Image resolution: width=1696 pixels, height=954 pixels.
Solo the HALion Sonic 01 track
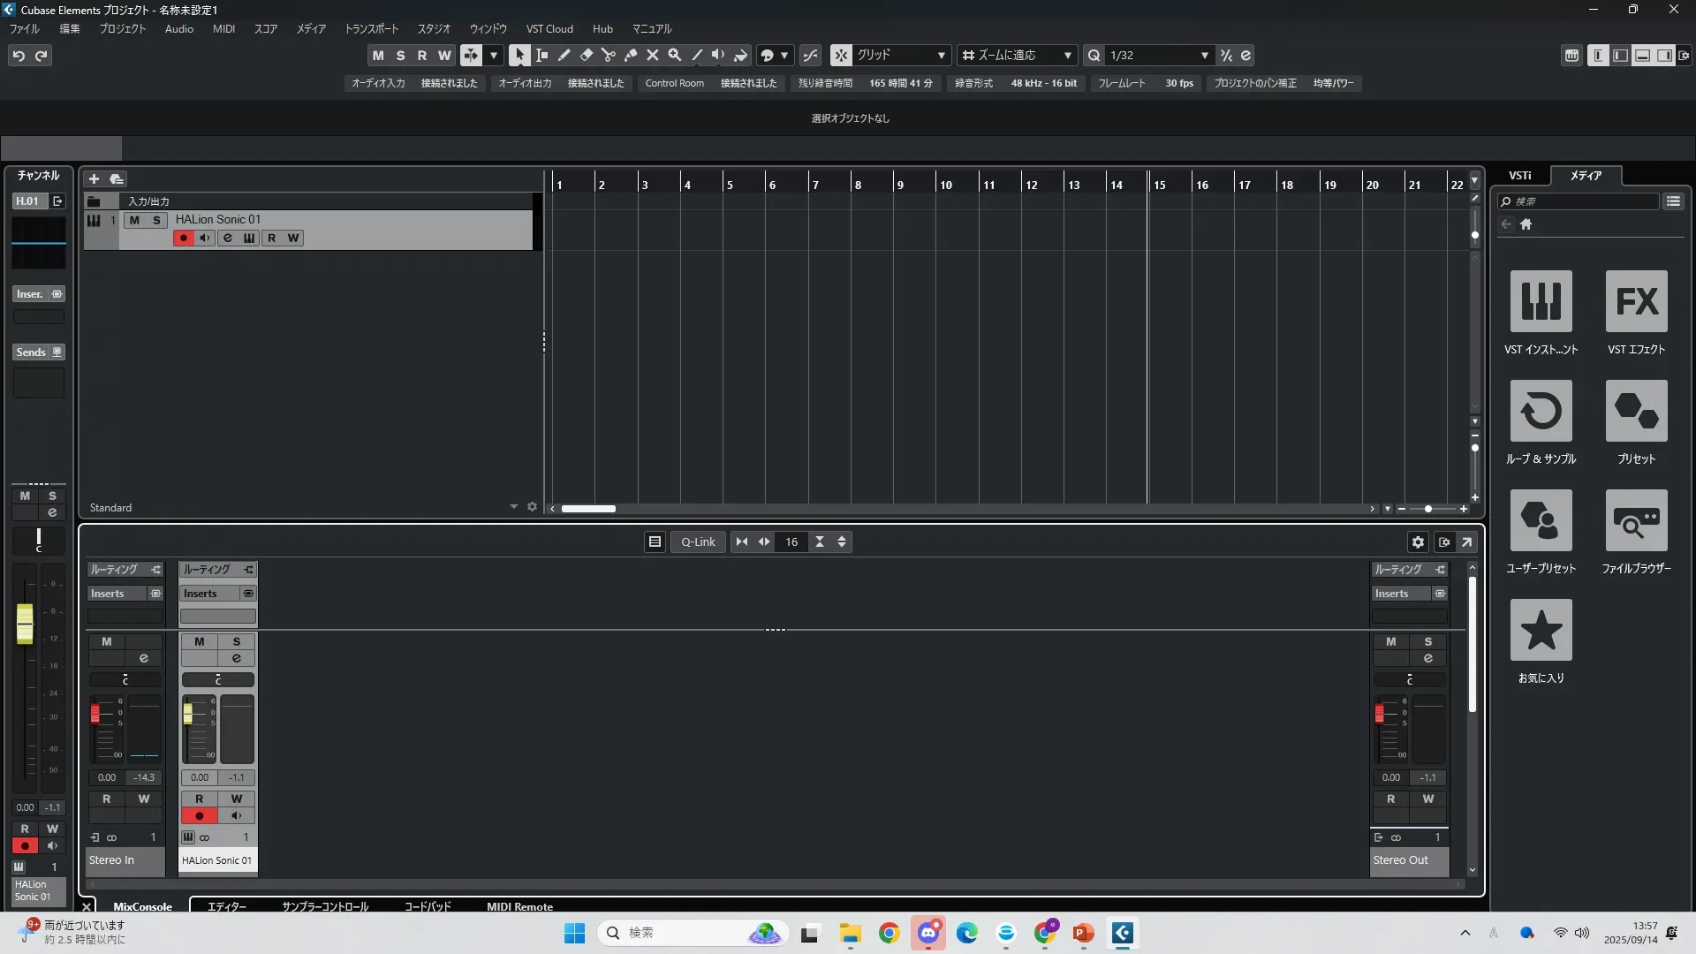(156, 220)
